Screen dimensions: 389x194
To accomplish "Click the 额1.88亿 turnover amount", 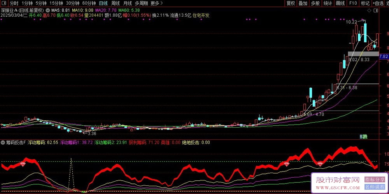I will coord(113,16).
